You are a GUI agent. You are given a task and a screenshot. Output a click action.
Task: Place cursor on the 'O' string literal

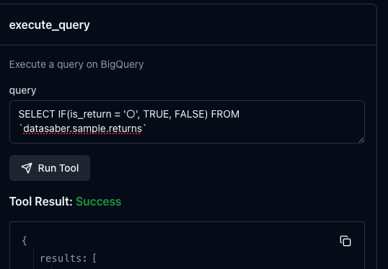131,114
